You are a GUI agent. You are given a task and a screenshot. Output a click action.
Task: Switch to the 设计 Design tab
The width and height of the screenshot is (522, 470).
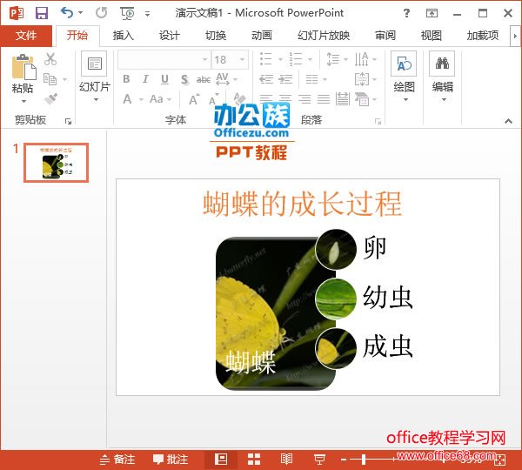pos(170,36)
